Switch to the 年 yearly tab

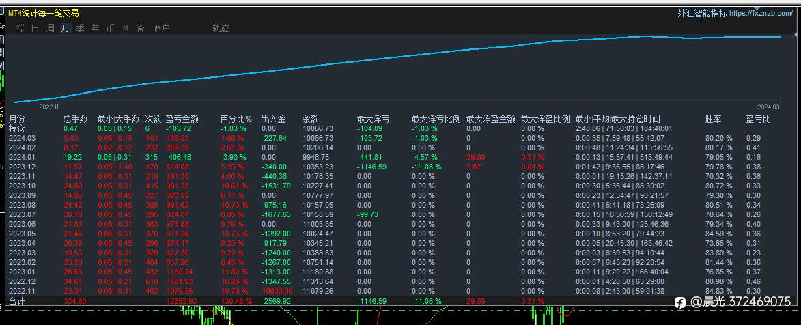[96, 29]
